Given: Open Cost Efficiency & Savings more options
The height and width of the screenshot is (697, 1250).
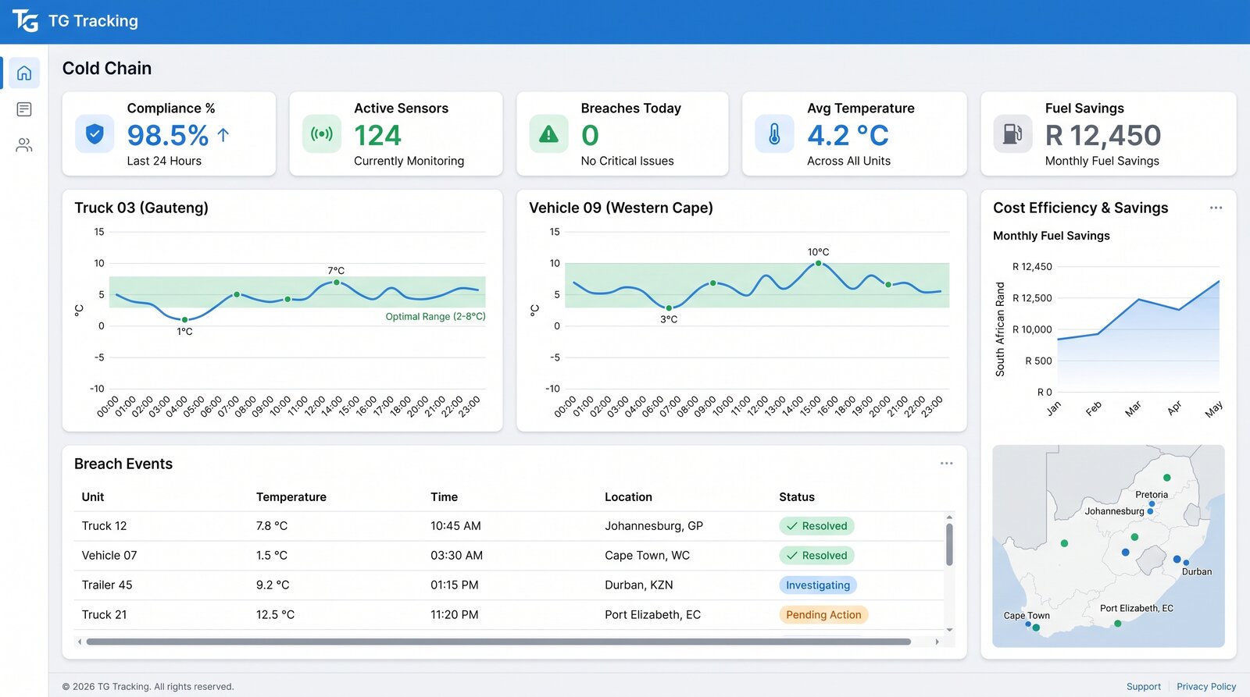Looking at the screenshot, I should tap(1216, 208).
